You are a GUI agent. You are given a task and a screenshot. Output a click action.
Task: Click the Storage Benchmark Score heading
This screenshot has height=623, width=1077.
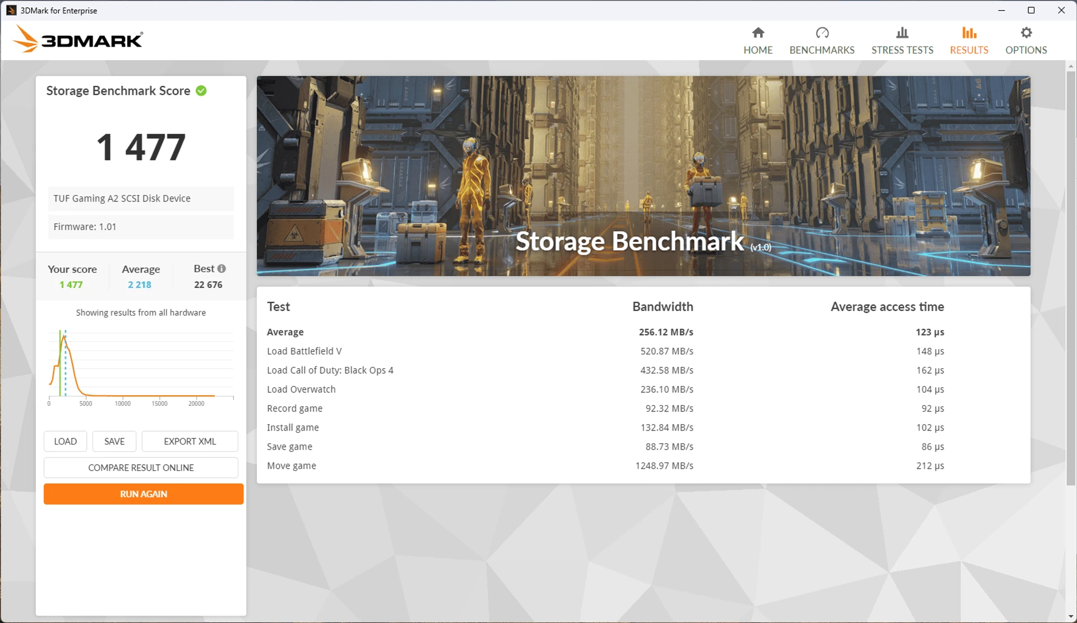(118, 91)
